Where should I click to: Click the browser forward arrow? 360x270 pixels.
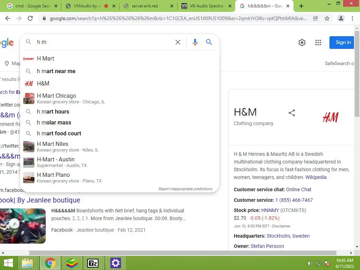click(x=19, y=18)
